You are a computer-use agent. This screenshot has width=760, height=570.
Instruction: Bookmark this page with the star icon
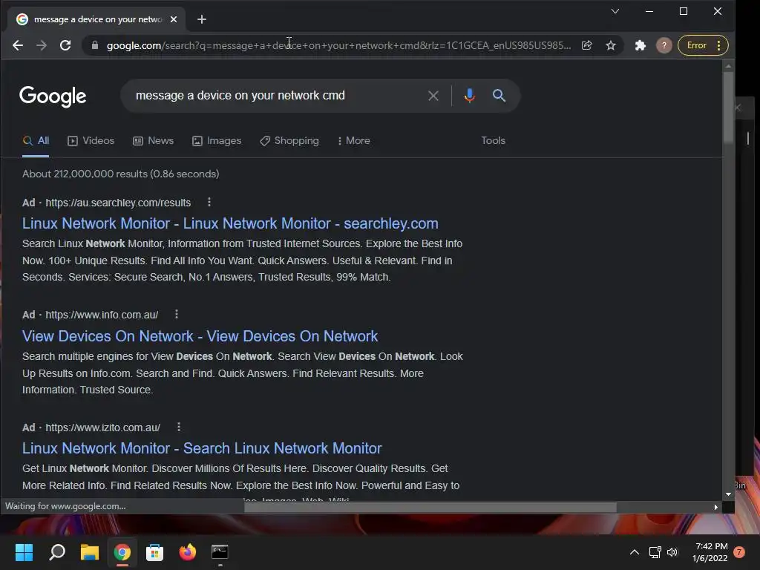coord(611,45)
